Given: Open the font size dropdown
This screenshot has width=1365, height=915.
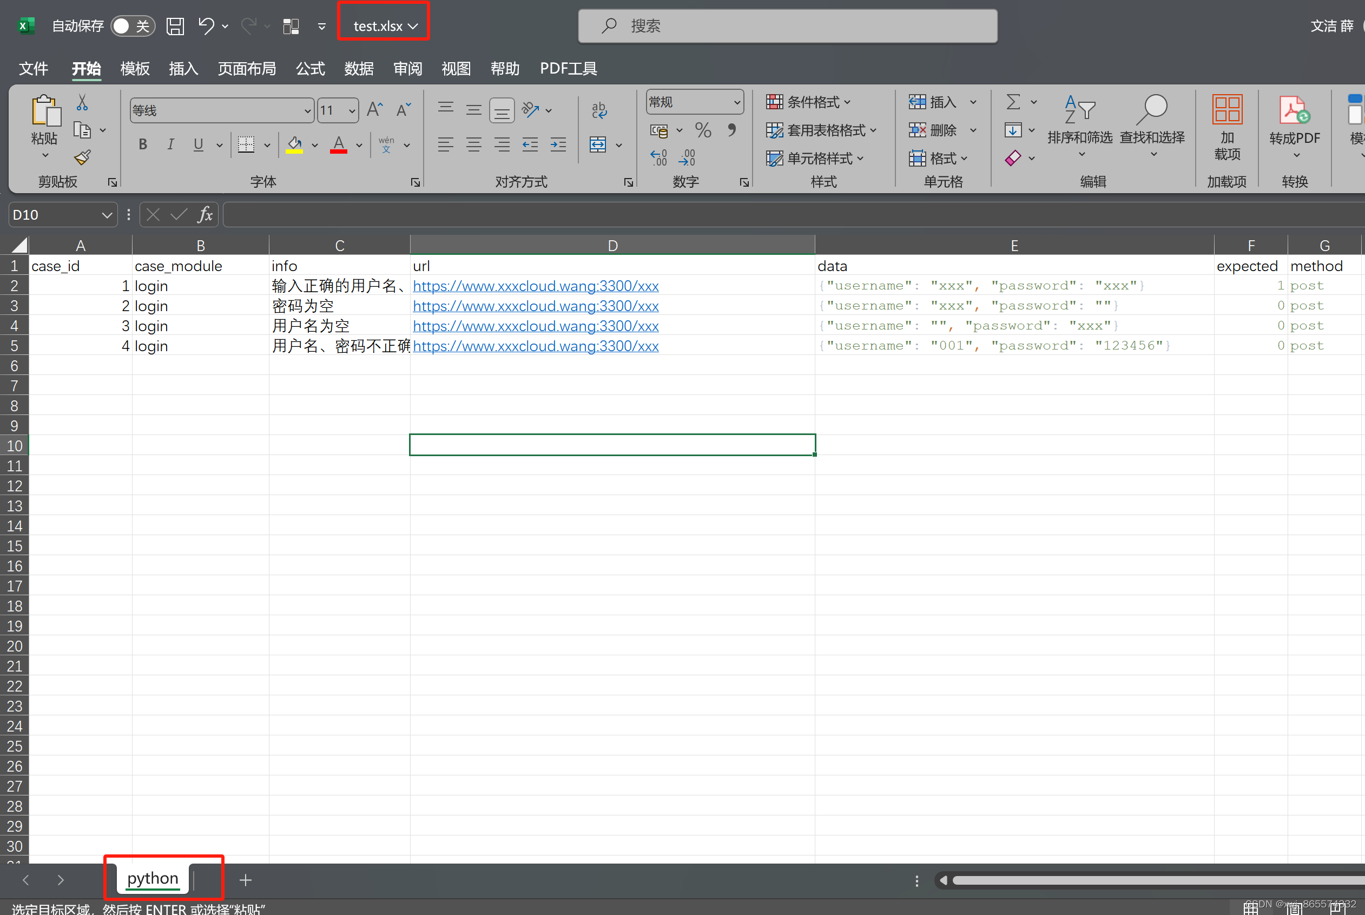Looking at the screenshot, I should click(x=352, y=110).
